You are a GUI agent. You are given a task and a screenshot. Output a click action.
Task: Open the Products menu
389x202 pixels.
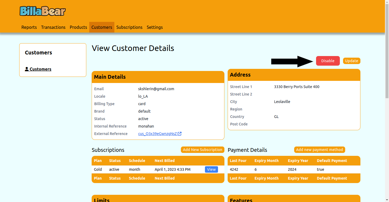[x=78, y=27]
